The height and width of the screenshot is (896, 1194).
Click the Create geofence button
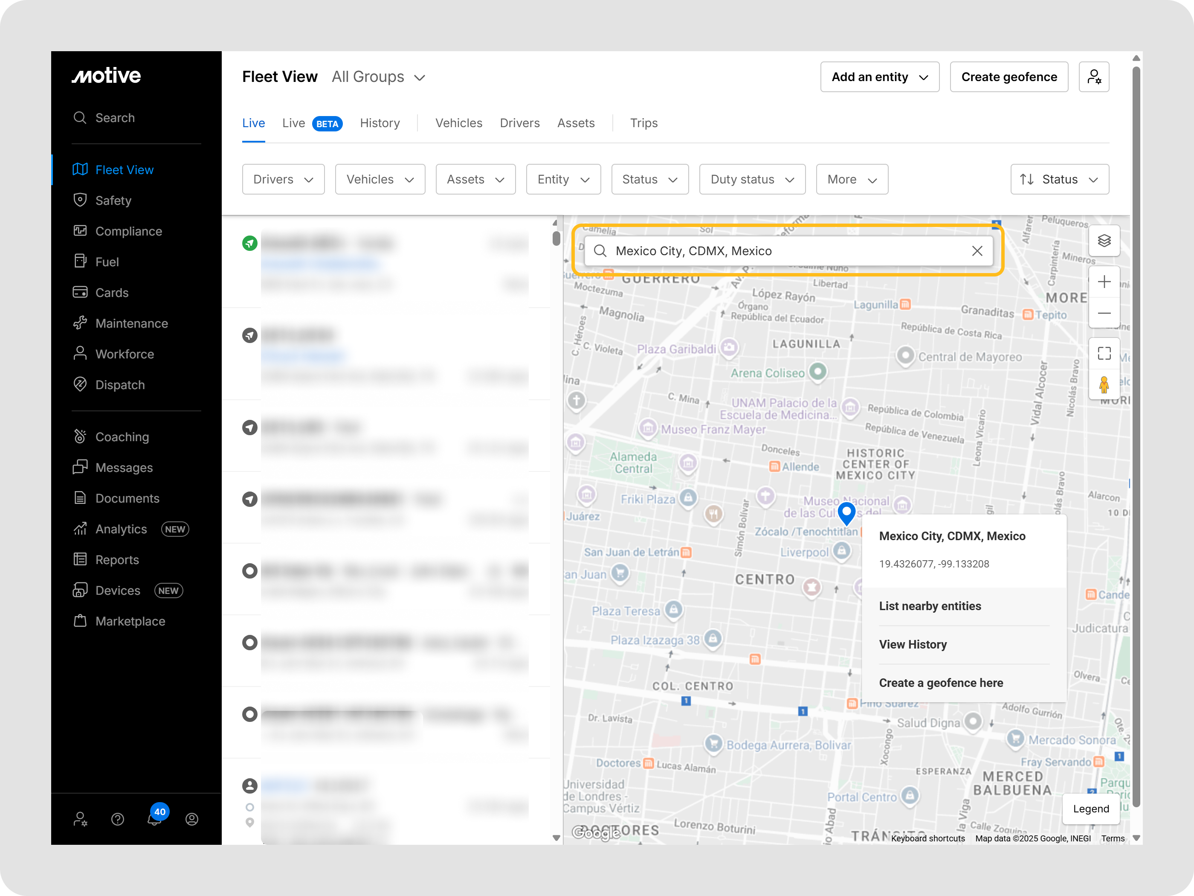(1009, 77)
